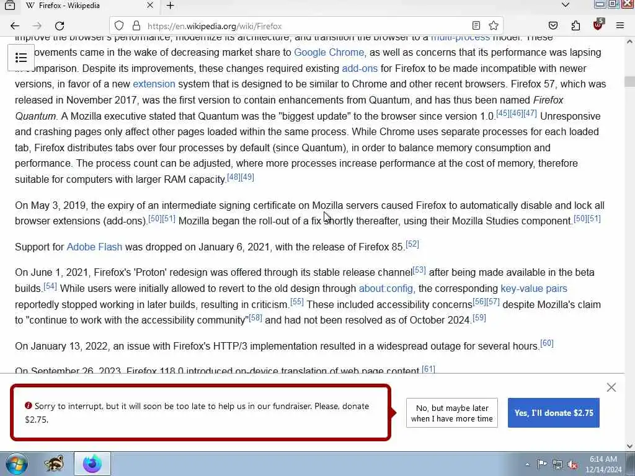Jump to citation [57]
Image resolution: width=635 pixels, height=476 pixels.
pos(493,302)
